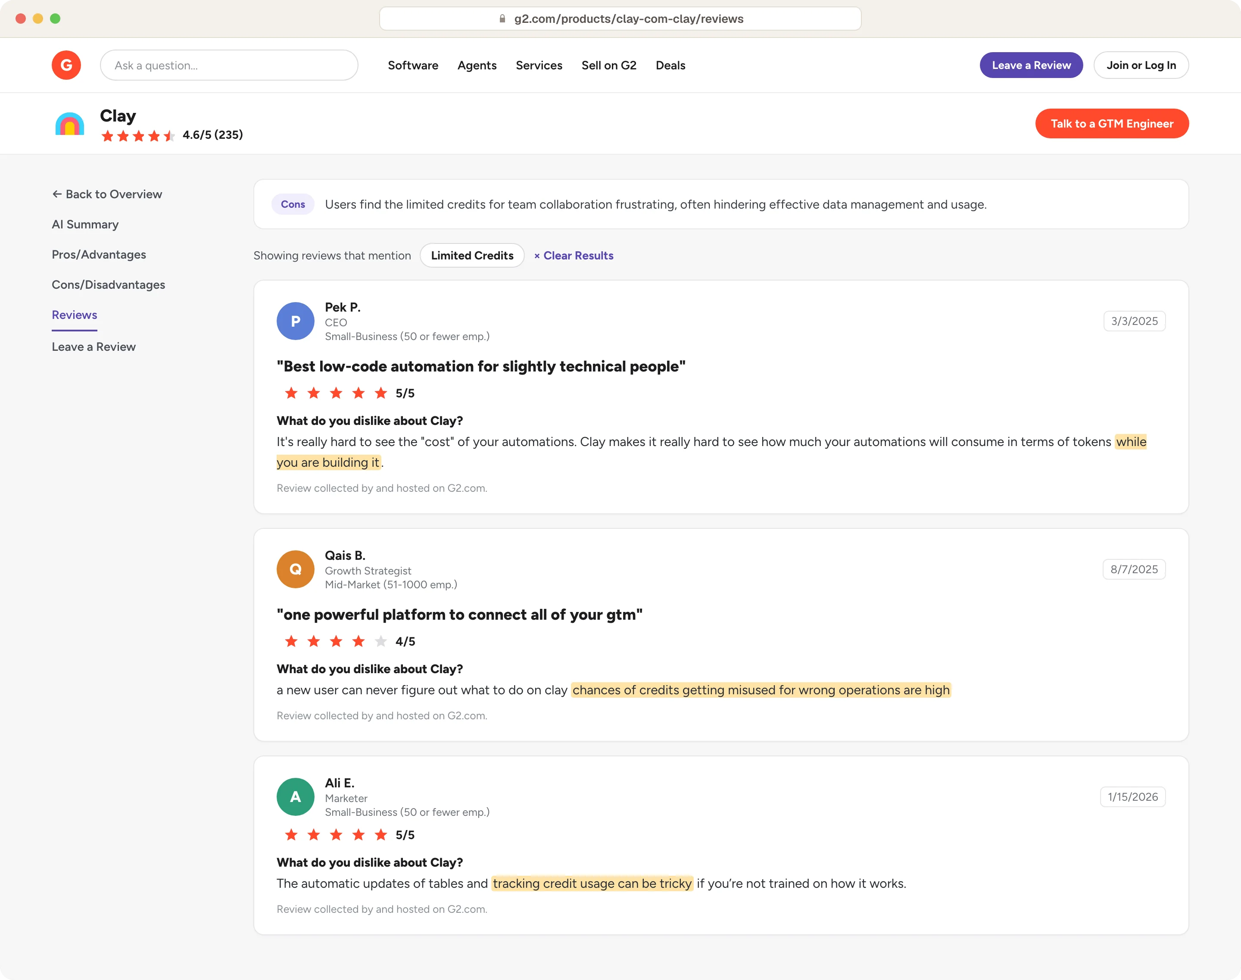1241x980 pixels.
Task: Click the 3/3/2025 date badge
Action: pyautogui.click(x=1134, y=321)
